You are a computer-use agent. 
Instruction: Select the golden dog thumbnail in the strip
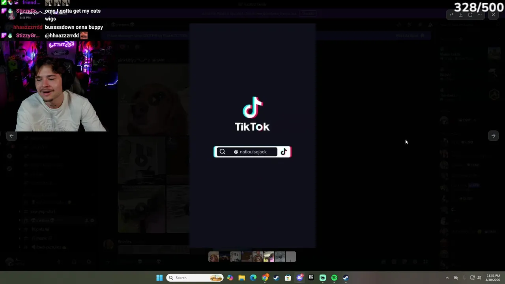213,257
